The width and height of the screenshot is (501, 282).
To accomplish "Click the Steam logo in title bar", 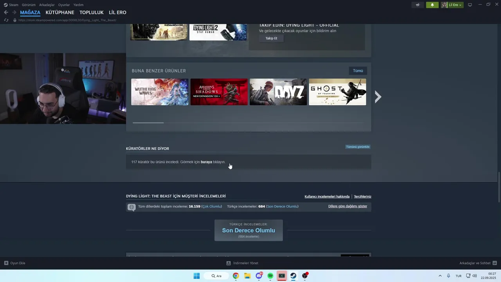I will (5, 5).
